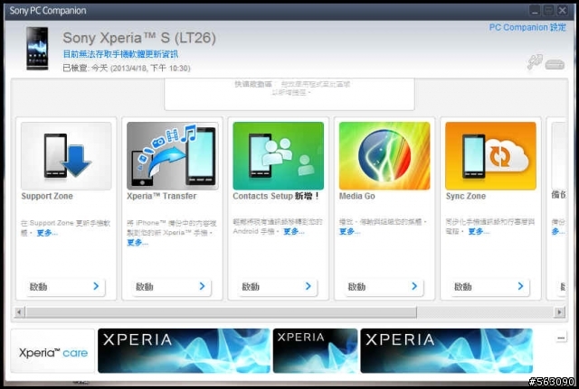Image resolution: width=579 pixels, height=389 pixels.
Task: Open the rightmost Xperia banner
Action: pyautogui.click(x=446, y=351)
